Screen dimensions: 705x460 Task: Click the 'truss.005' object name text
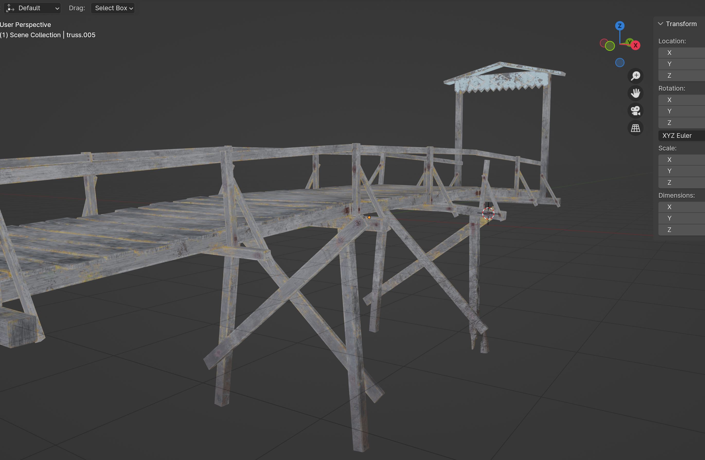[81, 35]
